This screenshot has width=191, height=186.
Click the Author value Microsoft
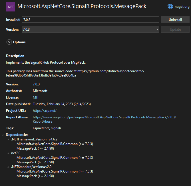(40, 91)
